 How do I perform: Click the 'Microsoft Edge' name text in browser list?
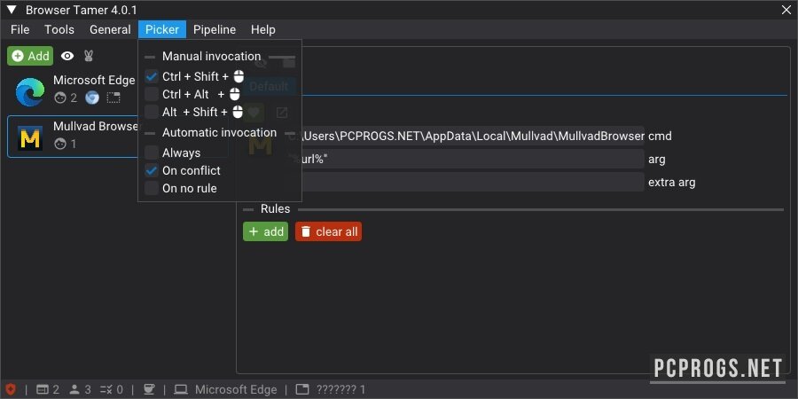94,81
